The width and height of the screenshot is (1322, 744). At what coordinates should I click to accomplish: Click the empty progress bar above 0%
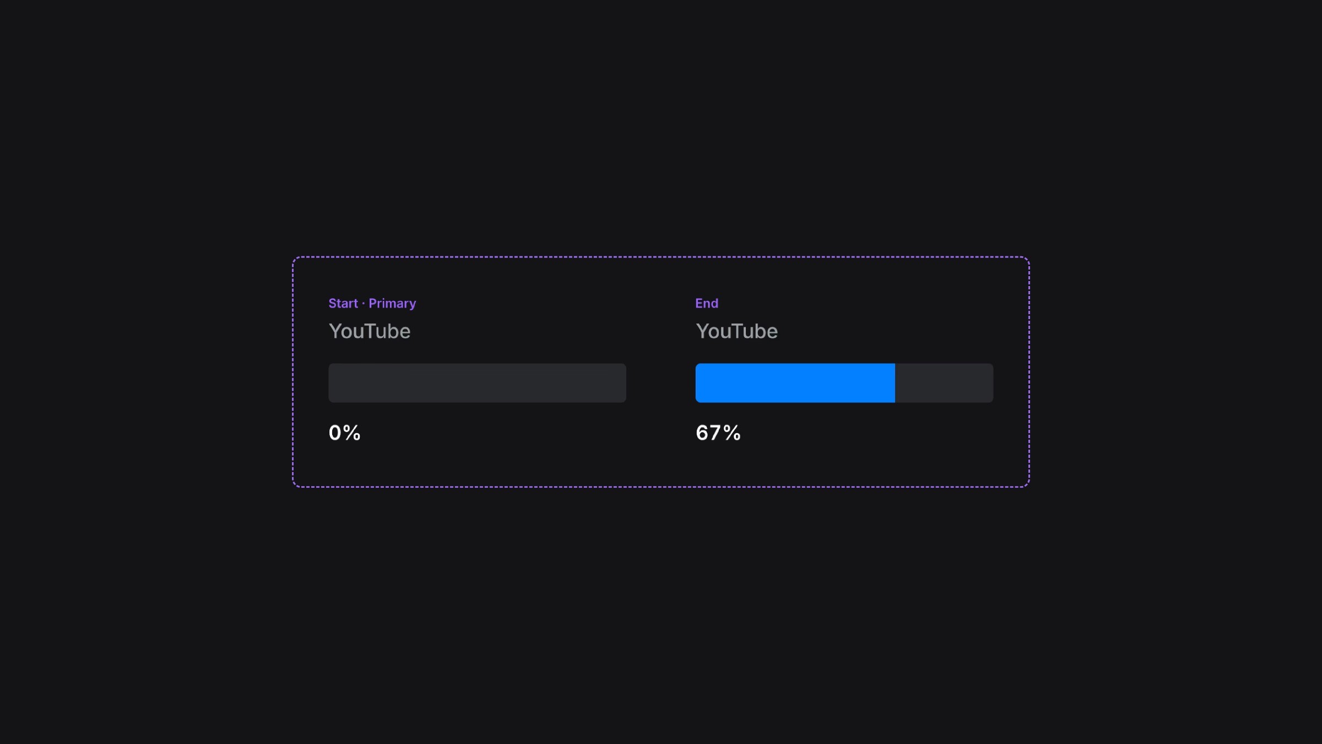coord(477,383)
